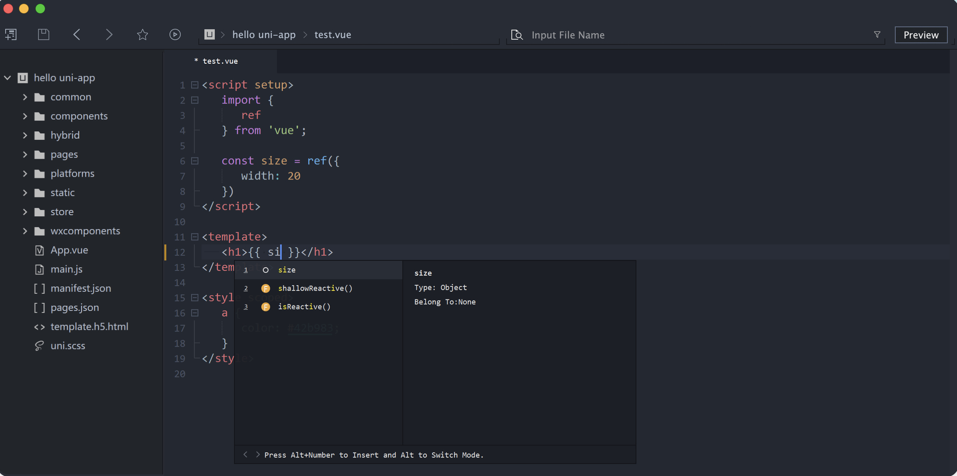Click the hello uni-app project tree icon
Image resolution: width=957 pixels, height=476 pixels.
pyautogui.click(x=22, y=78)
